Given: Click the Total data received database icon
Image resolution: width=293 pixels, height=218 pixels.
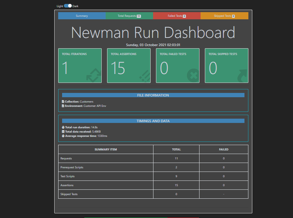Looking at the screenshot, I should point(63,132).
